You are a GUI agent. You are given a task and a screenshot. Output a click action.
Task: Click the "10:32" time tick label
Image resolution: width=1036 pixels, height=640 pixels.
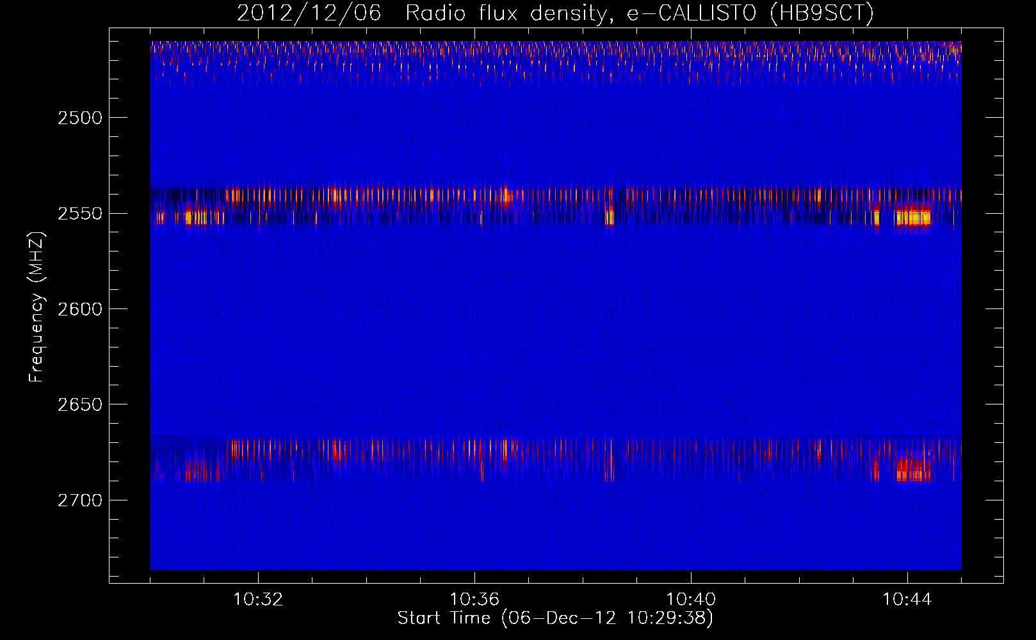point(258,600)
